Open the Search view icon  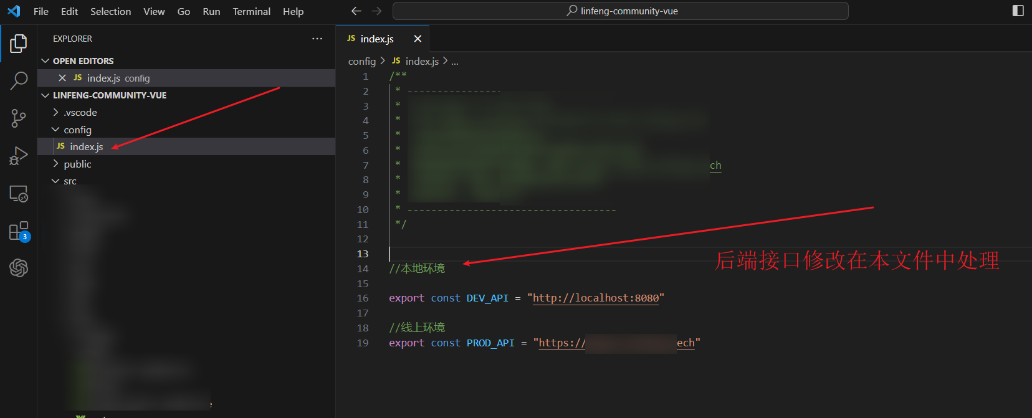pos(19,80)
